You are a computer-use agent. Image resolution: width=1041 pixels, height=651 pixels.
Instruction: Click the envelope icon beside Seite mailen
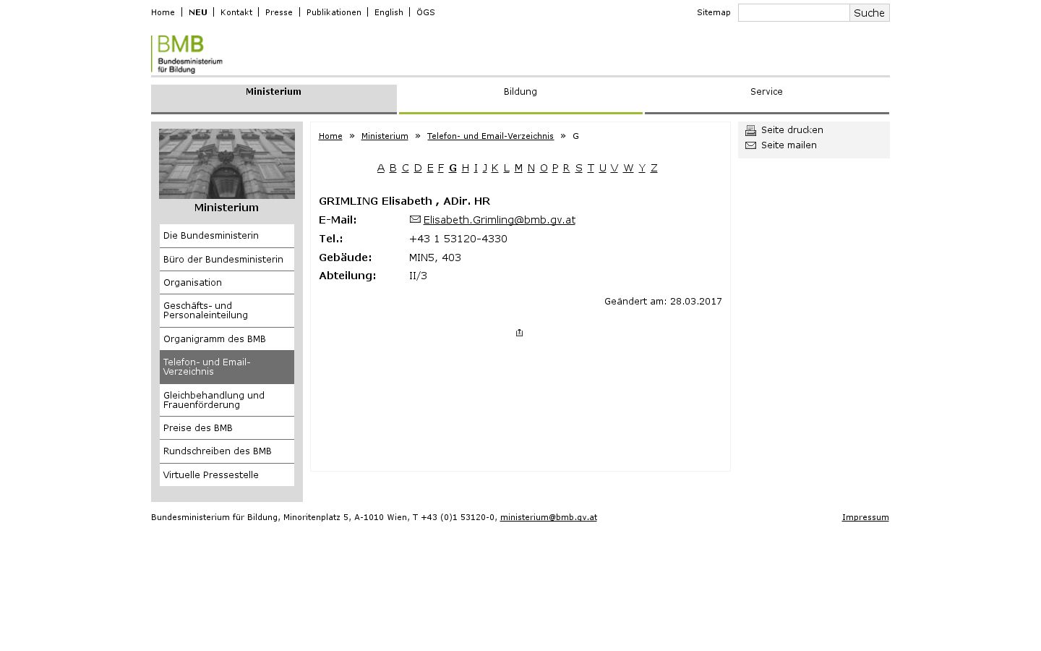(x=750, y=145)
